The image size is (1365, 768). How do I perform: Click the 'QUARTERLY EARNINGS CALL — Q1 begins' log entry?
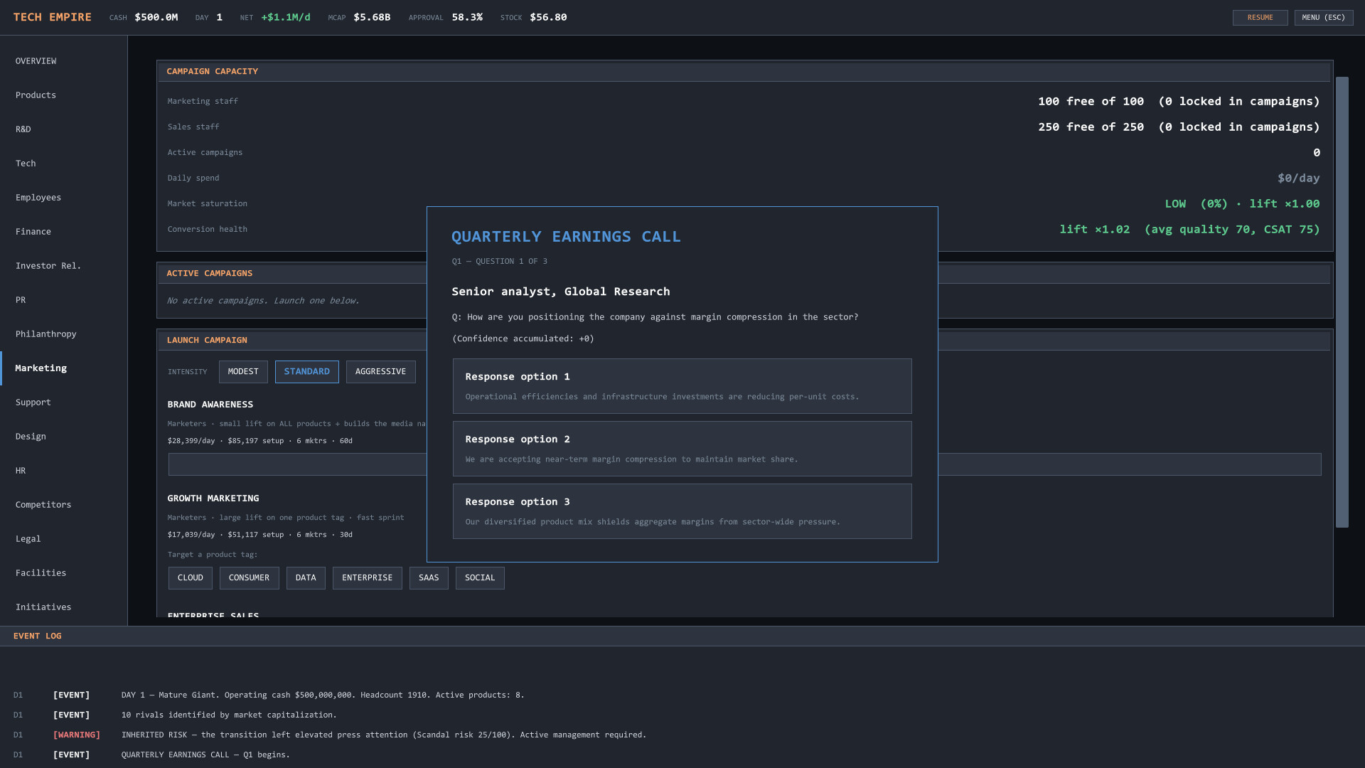point(205,754)
